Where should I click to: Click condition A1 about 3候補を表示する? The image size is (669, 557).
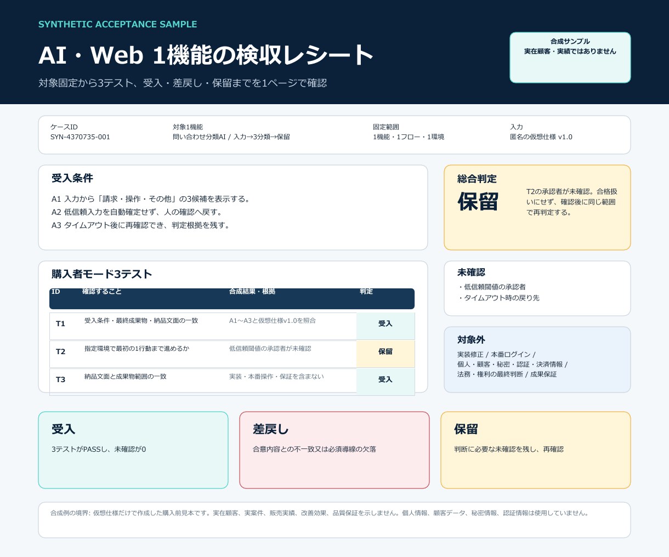click(x=152, y=199)
